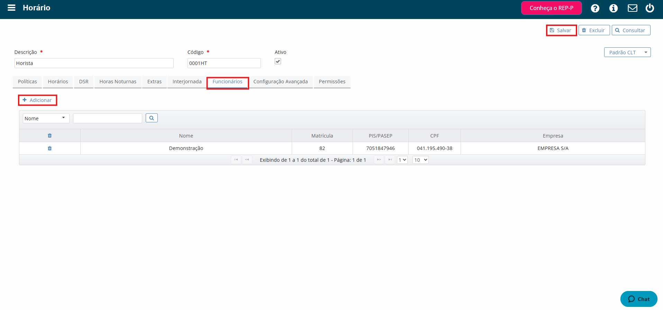Click the matrícula value 82

pyautogui.click(x=322, y=148)
